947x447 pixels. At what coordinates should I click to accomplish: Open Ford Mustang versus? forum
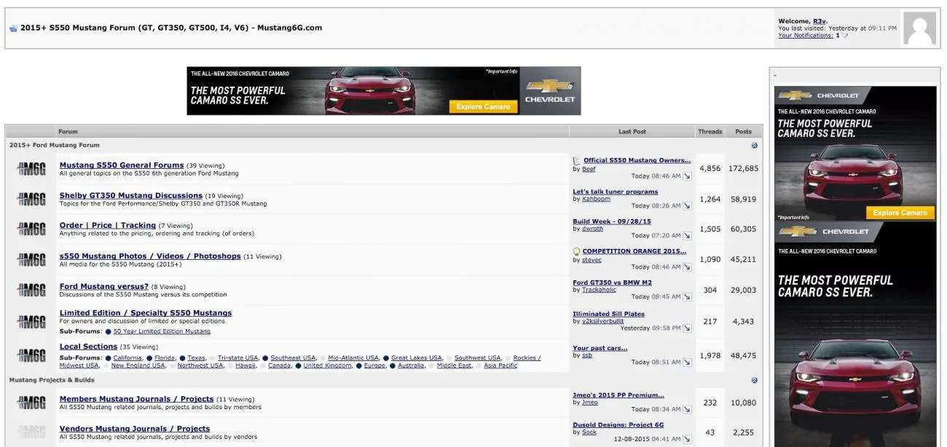tap(104, 287)
